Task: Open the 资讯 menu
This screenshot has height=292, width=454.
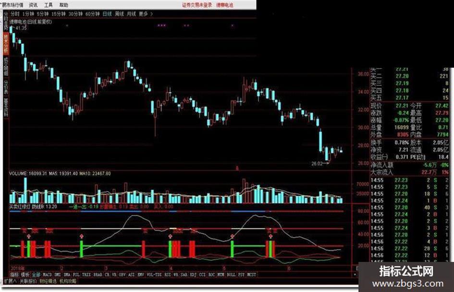Action: [33, 5]
